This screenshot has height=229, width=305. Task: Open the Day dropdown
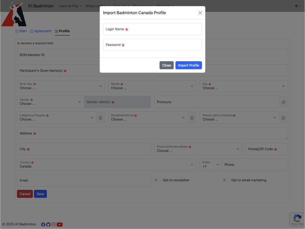point(244,86)
